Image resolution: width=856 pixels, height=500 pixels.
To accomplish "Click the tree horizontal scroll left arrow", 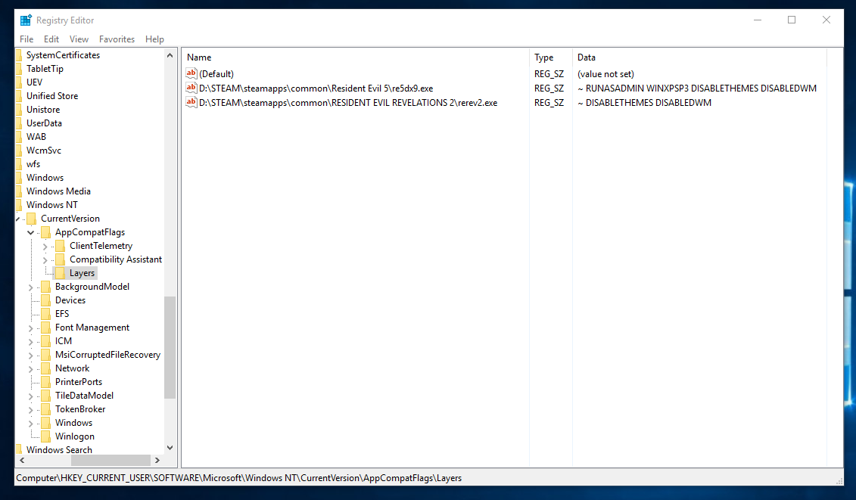I will pos(23,460).
